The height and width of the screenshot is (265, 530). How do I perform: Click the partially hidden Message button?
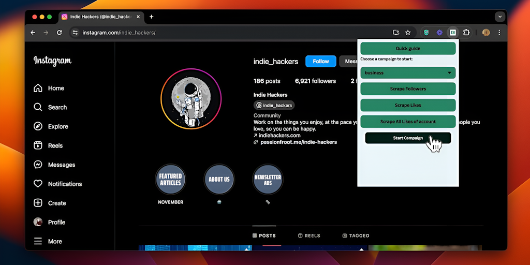pyautogui.click(x=348, y=61)
